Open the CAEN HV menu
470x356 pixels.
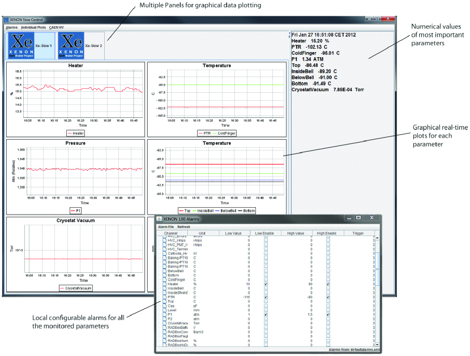pos(57,27)
